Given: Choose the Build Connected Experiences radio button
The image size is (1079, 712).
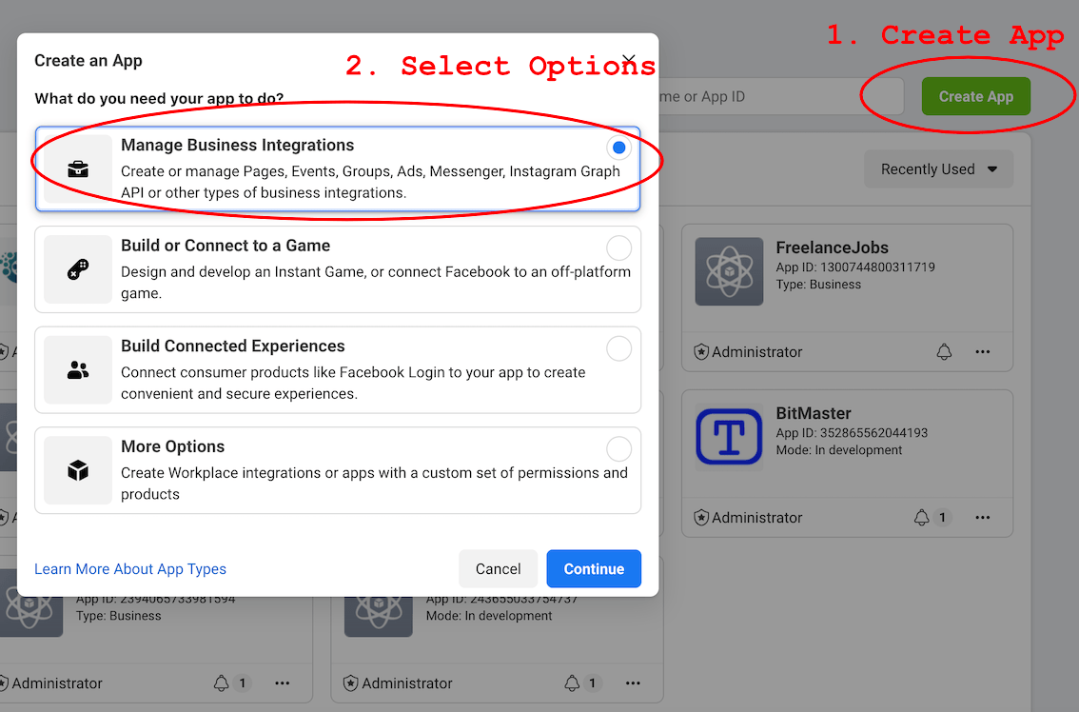Looking at the screenshot, I should point(618,348).
